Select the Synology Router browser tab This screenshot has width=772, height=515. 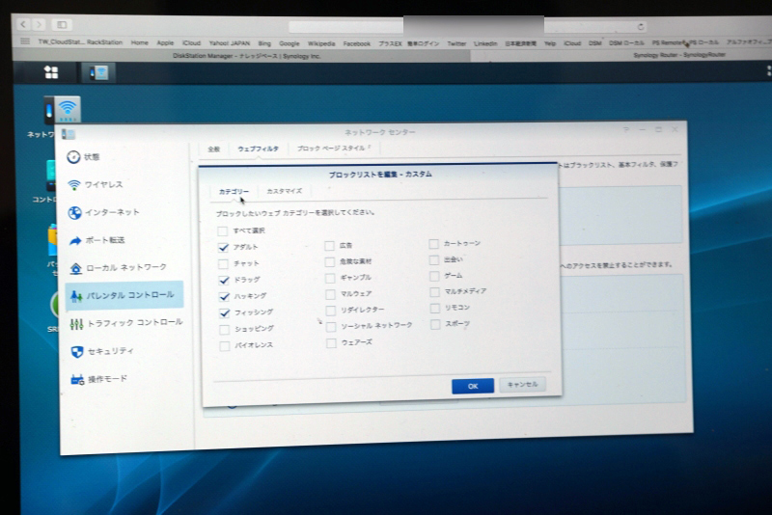click(679, 55)
